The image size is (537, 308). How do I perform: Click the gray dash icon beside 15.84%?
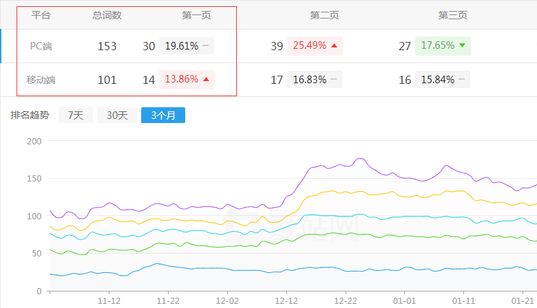pyautogui.click(x=462, y=80)
